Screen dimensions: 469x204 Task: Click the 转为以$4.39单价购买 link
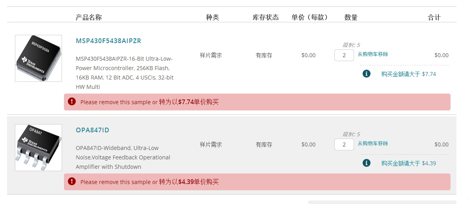[189, 182]
